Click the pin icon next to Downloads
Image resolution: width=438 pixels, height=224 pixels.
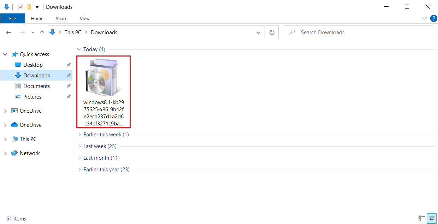[69, 76]
